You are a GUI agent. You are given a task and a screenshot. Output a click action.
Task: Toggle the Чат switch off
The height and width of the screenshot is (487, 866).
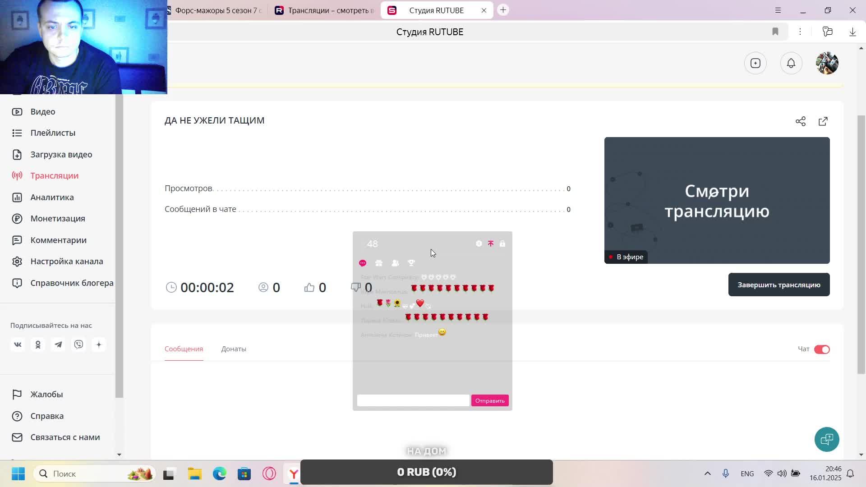(x=822, y=349)
